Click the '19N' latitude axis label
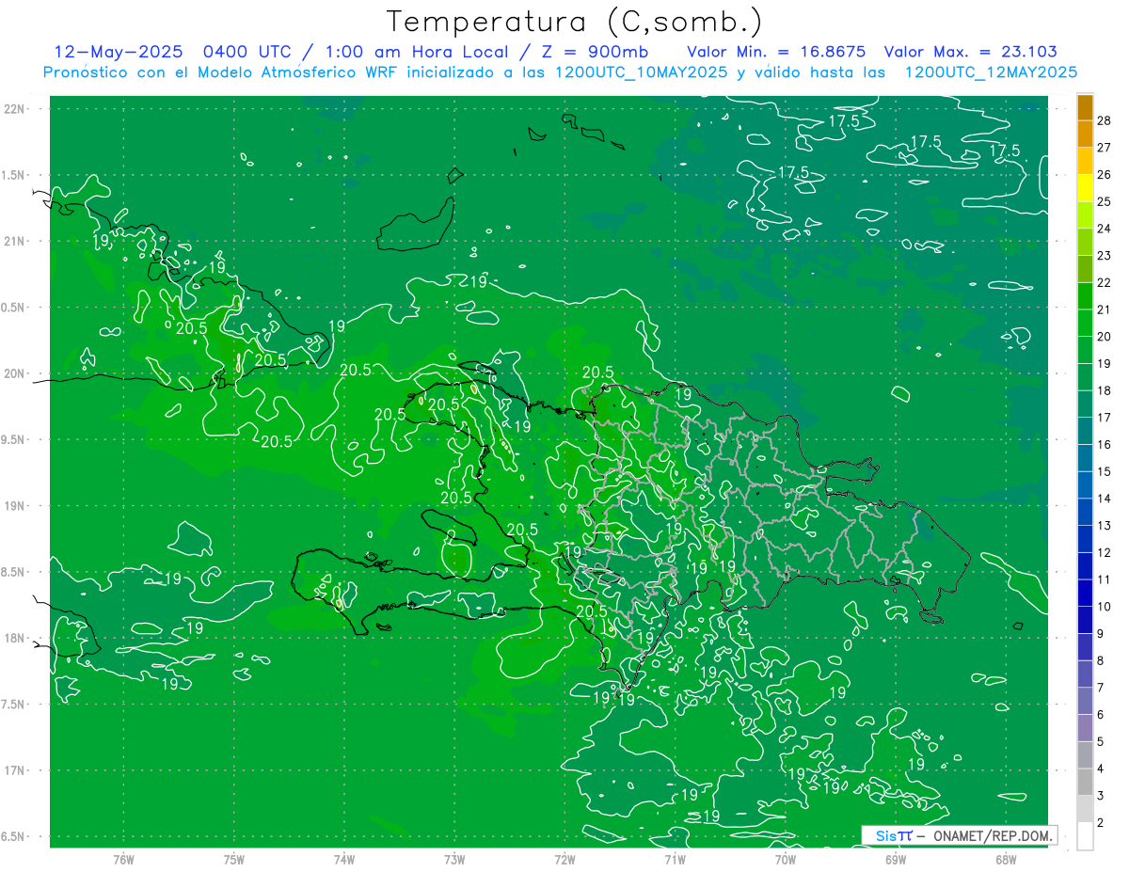The height and width of the screenshot is (872, 1129). (x=13, y=506)
